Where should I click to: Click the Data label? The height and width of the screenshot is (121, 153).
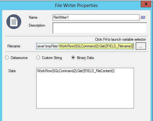pyautogui.click(x=12, y=71)
